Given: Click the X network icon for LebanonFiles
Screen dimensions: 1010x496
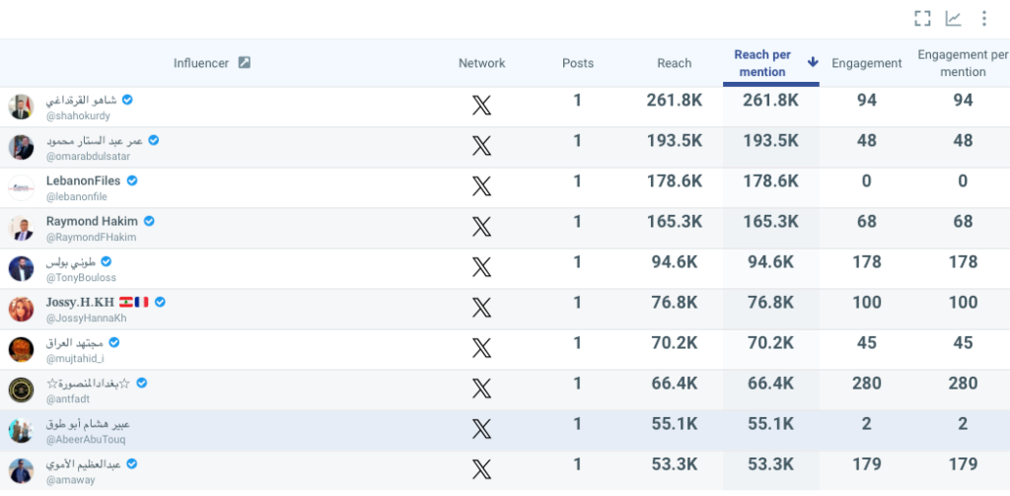Looking at the screenshot, I should (x=481, y=186).
